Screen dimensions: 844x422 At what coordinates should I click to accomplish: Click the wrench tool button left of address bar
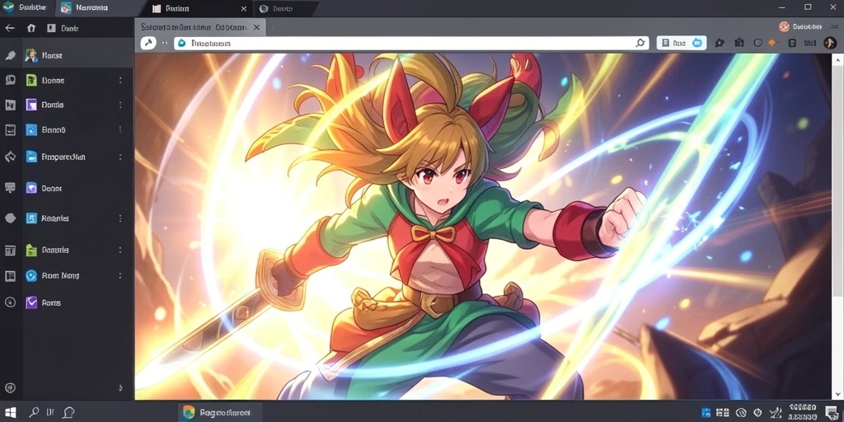(x=148, y=43)
